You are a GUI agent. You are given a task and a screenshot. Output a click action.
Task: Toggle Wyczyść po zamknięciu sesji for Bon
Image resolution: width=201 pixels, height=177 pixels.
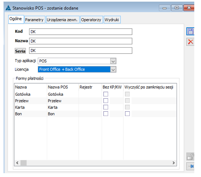coord(127,114)
